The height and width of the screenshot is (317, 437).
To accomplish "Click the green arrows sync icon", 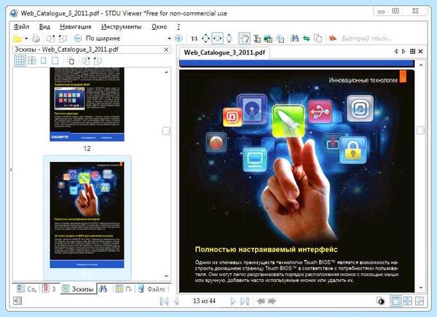I will (307, 39).
